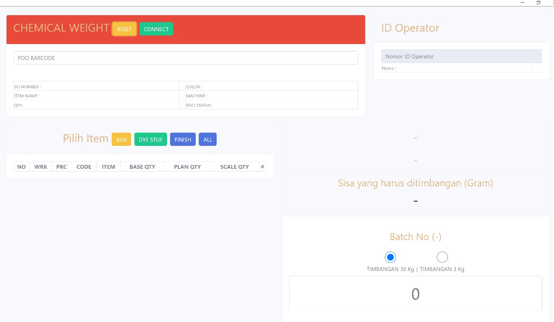Click the # column header

262,167
